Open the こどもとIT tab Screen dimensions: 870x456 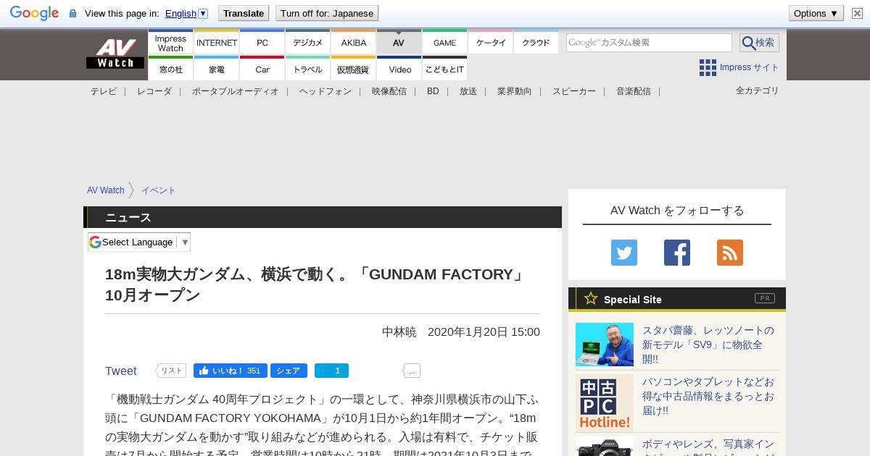[445, 69]
